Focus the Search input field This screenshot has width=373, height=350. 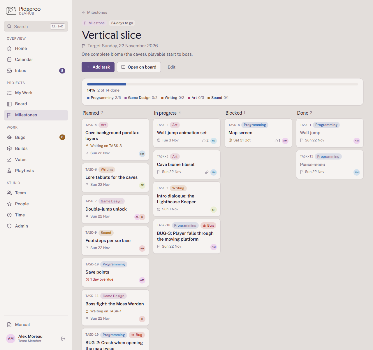pos(36,26)
